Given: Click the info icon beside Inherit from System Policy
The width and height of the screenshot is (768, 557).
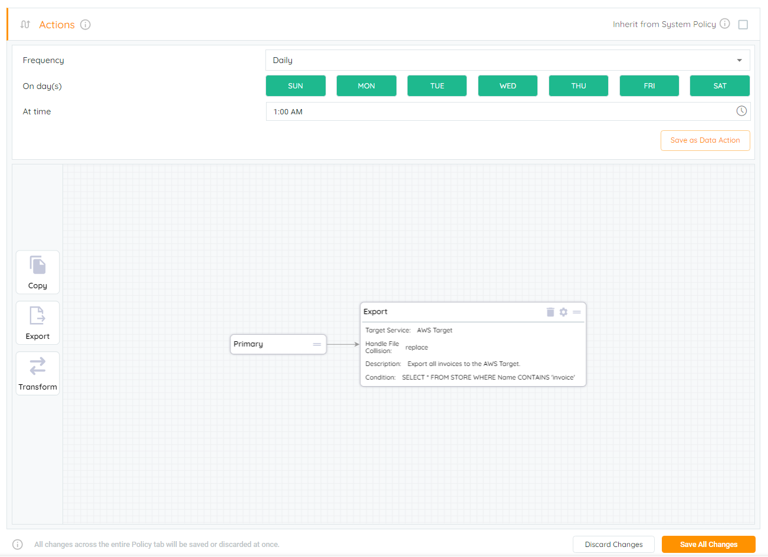Looking at the screenshot, I should click(x=725, y=24).
